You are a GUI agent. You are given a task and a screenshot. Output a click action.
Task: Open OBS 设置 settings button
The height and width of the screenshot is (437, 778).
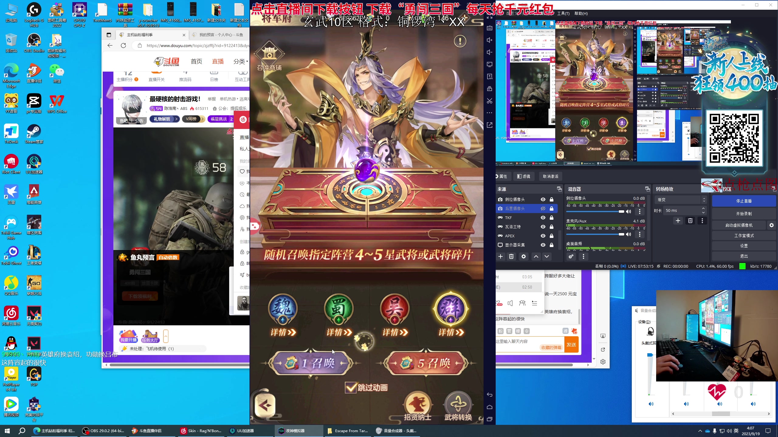(x=744, y=246)
